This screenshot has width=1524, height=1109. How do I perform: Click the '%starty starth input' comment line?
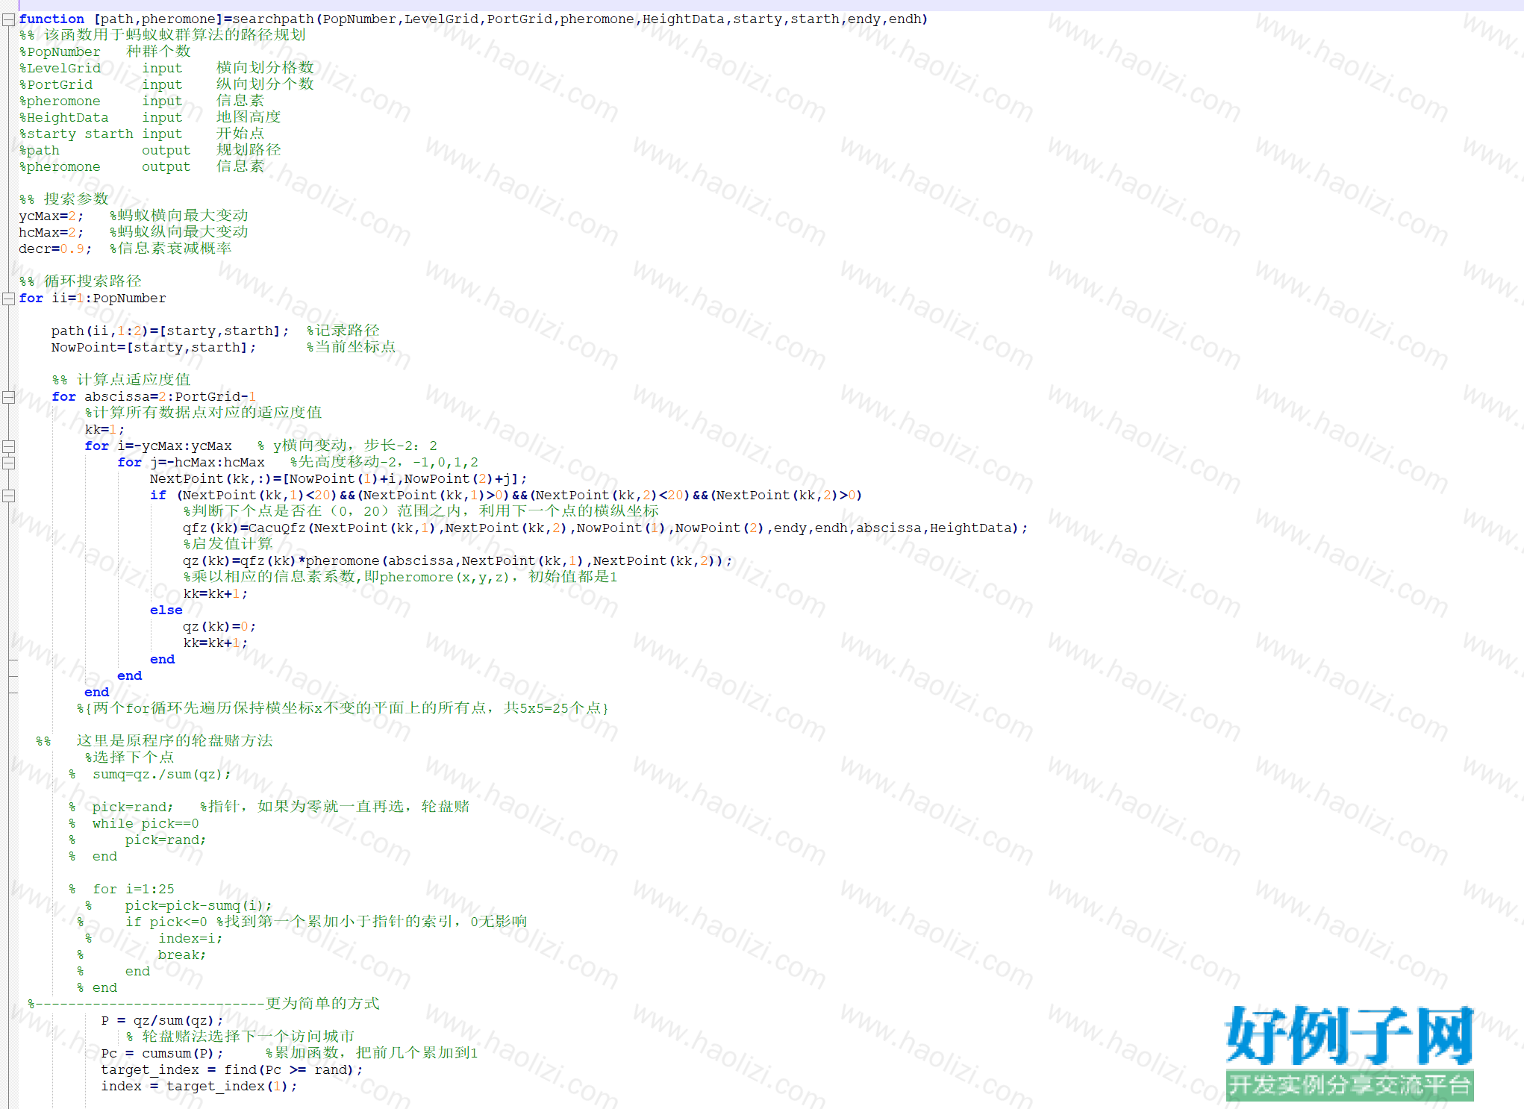coord(142,134)
